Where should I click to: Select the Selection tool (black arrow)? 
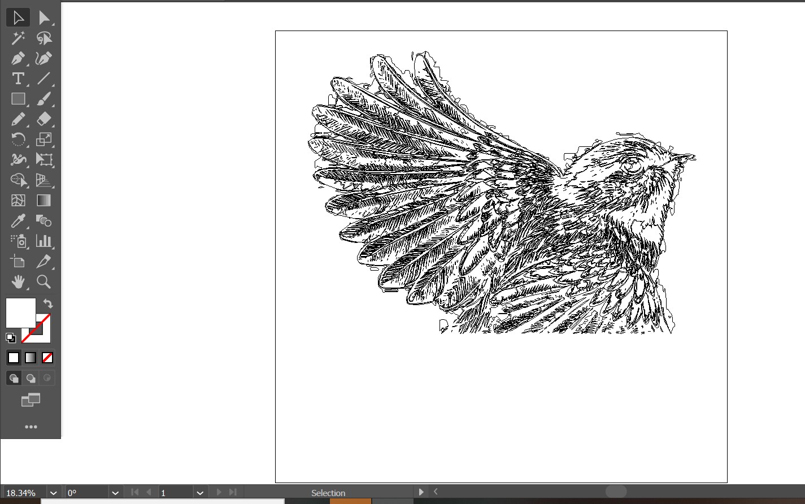tap(18, 18)
